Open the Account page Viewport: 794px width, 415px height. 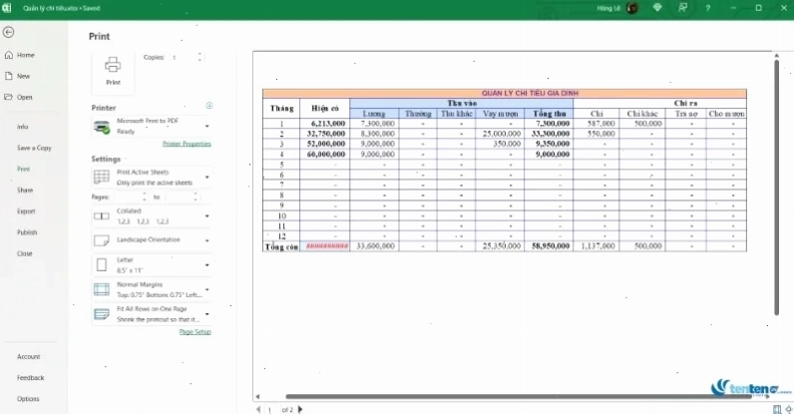(x=28, y=357)
